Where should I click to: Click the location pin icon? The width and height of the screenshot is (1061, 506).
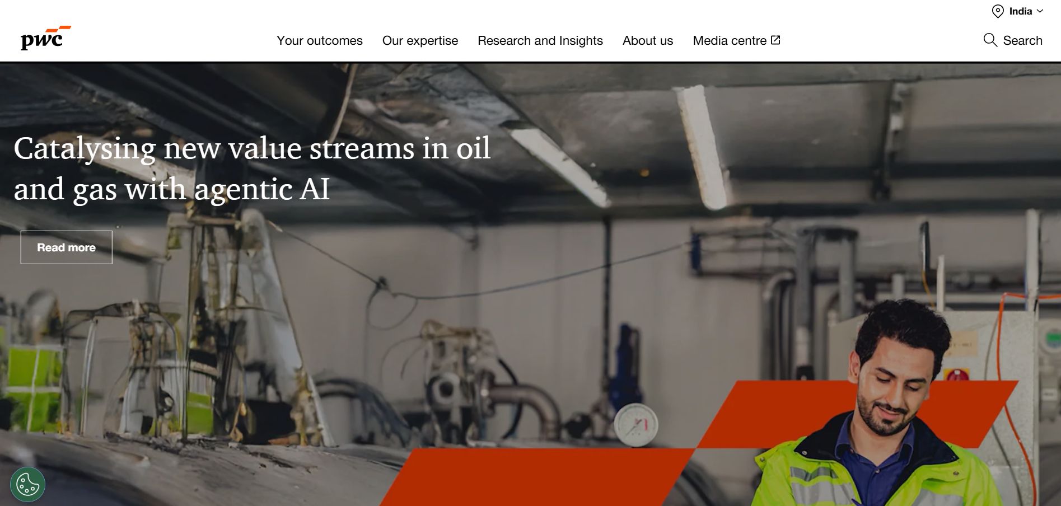tap(998, 11)
